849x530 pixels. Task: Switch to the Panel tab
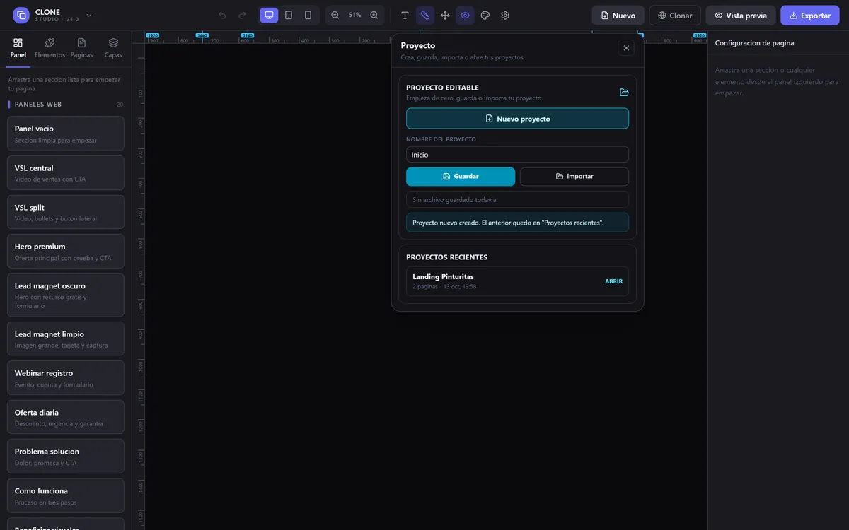click(18, 48)
